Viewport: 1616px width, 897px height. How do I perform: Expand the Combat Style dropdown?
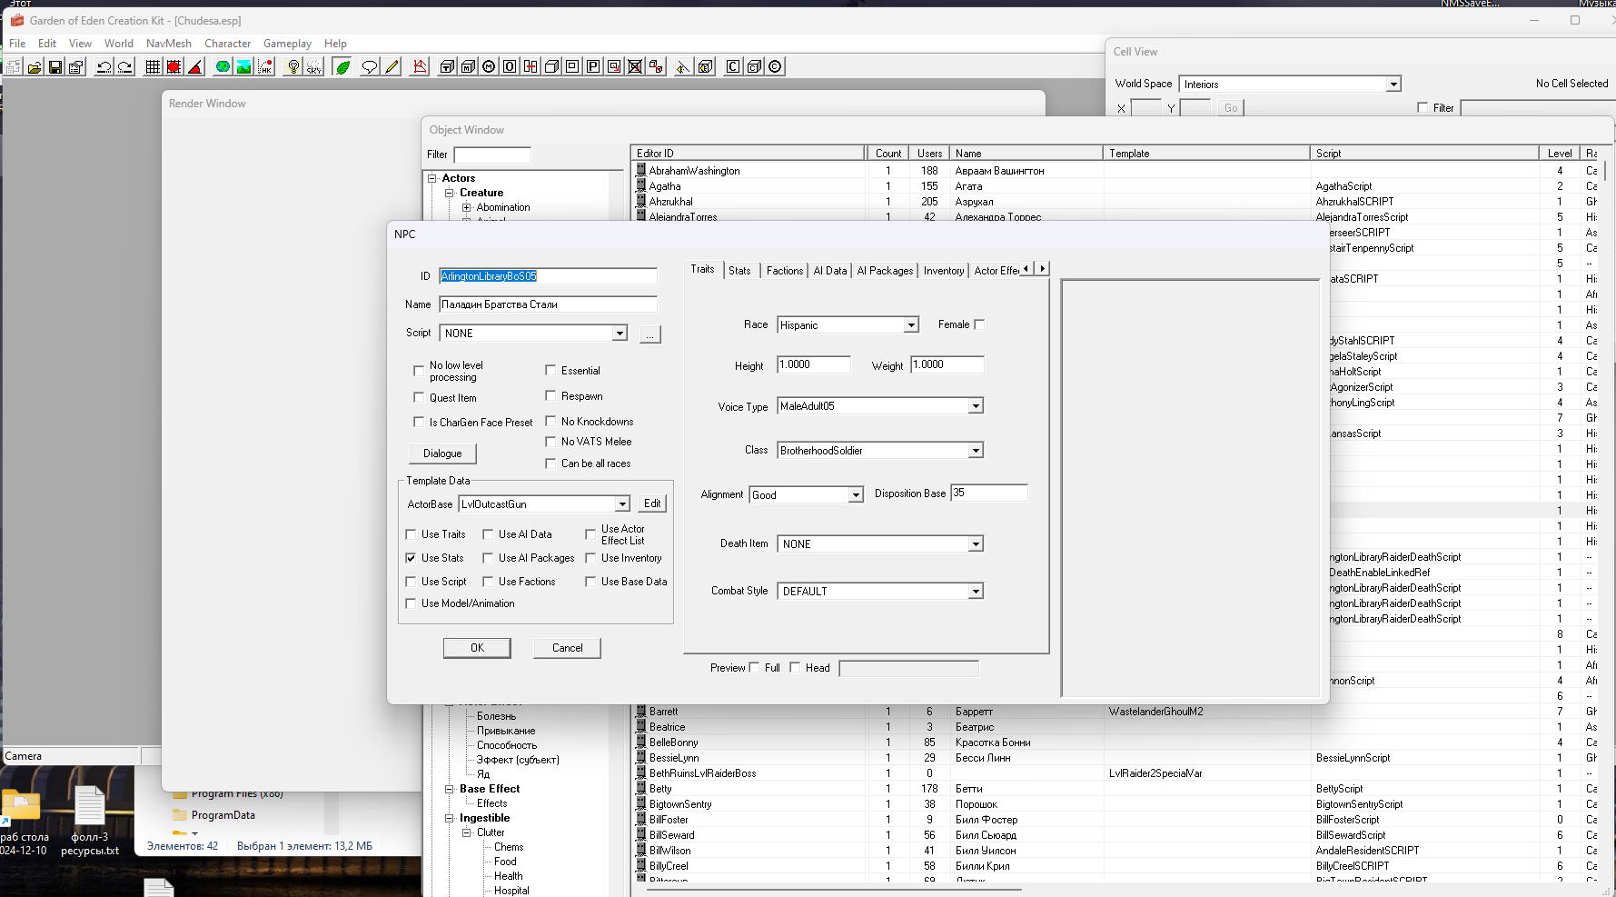tap(976, 592)
